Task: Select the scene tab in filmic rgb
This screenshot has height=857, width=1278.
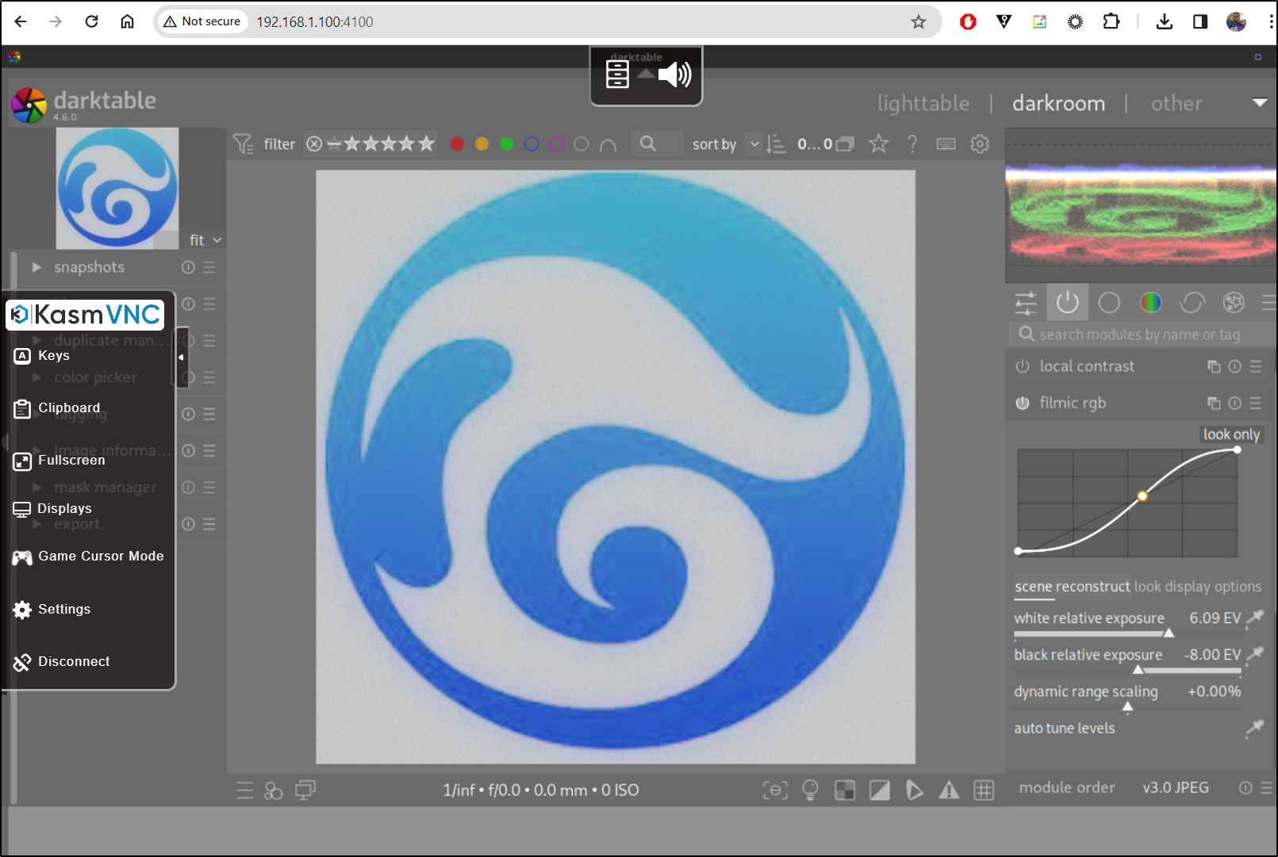Action: coord(1033,587)
